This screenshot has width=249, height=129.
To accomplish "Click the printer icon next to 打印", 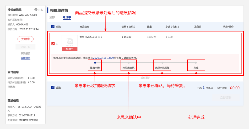I will click(x=36, y=10).
